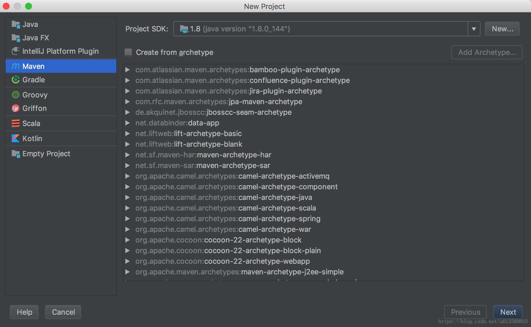Select Griffon project type
531x327 pixels.
point(61,108)
